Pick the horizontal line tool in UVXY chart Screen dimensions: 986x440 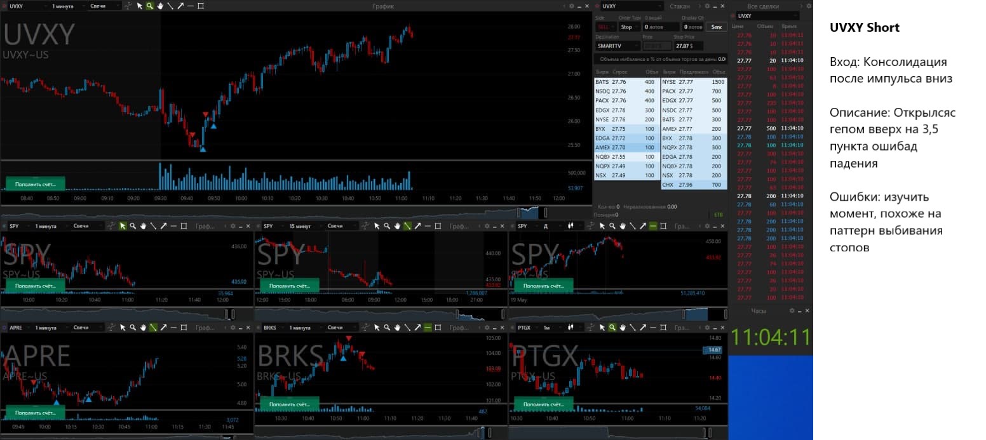tap(191, 6)
